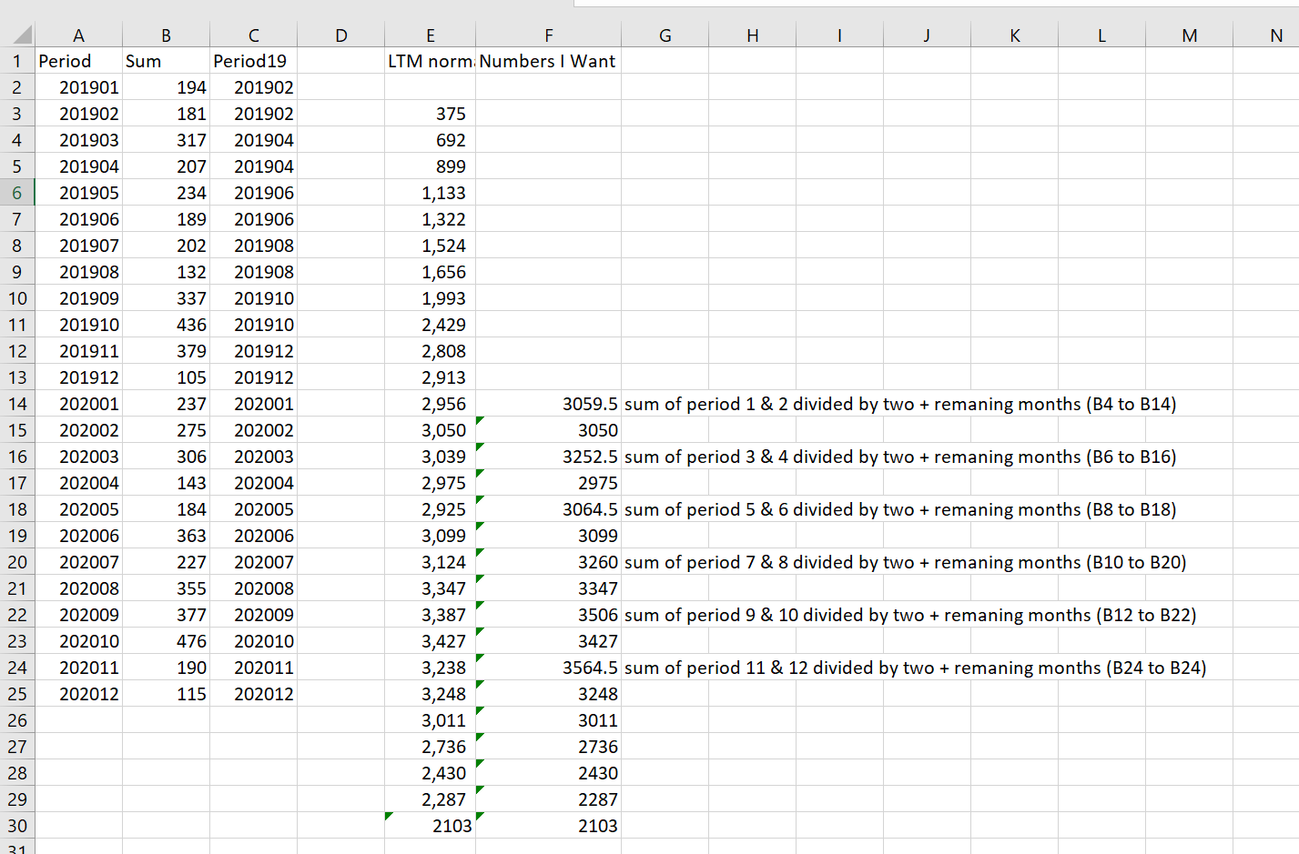
Task: Click cell 202012 in column A
Action: click(78, 694)
